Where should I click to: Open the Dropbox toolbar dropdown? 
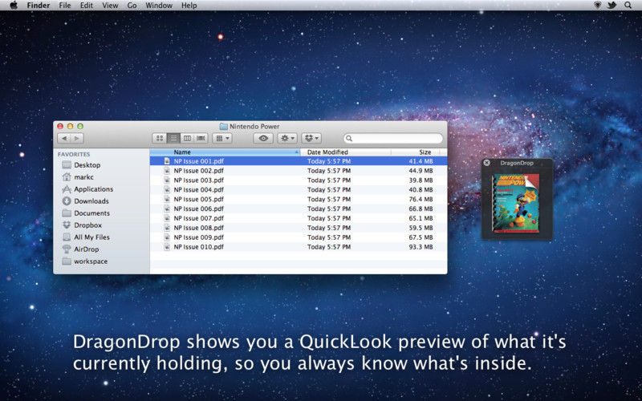coord(311,139)
